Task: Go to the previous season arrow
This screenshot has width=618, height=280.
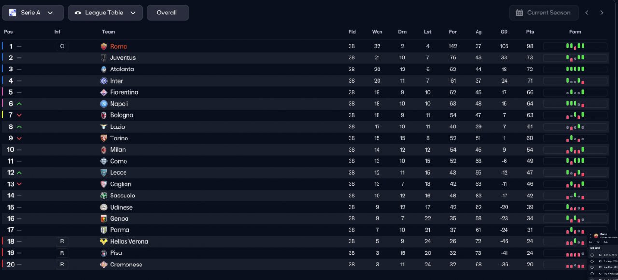Action: (587, 13)
